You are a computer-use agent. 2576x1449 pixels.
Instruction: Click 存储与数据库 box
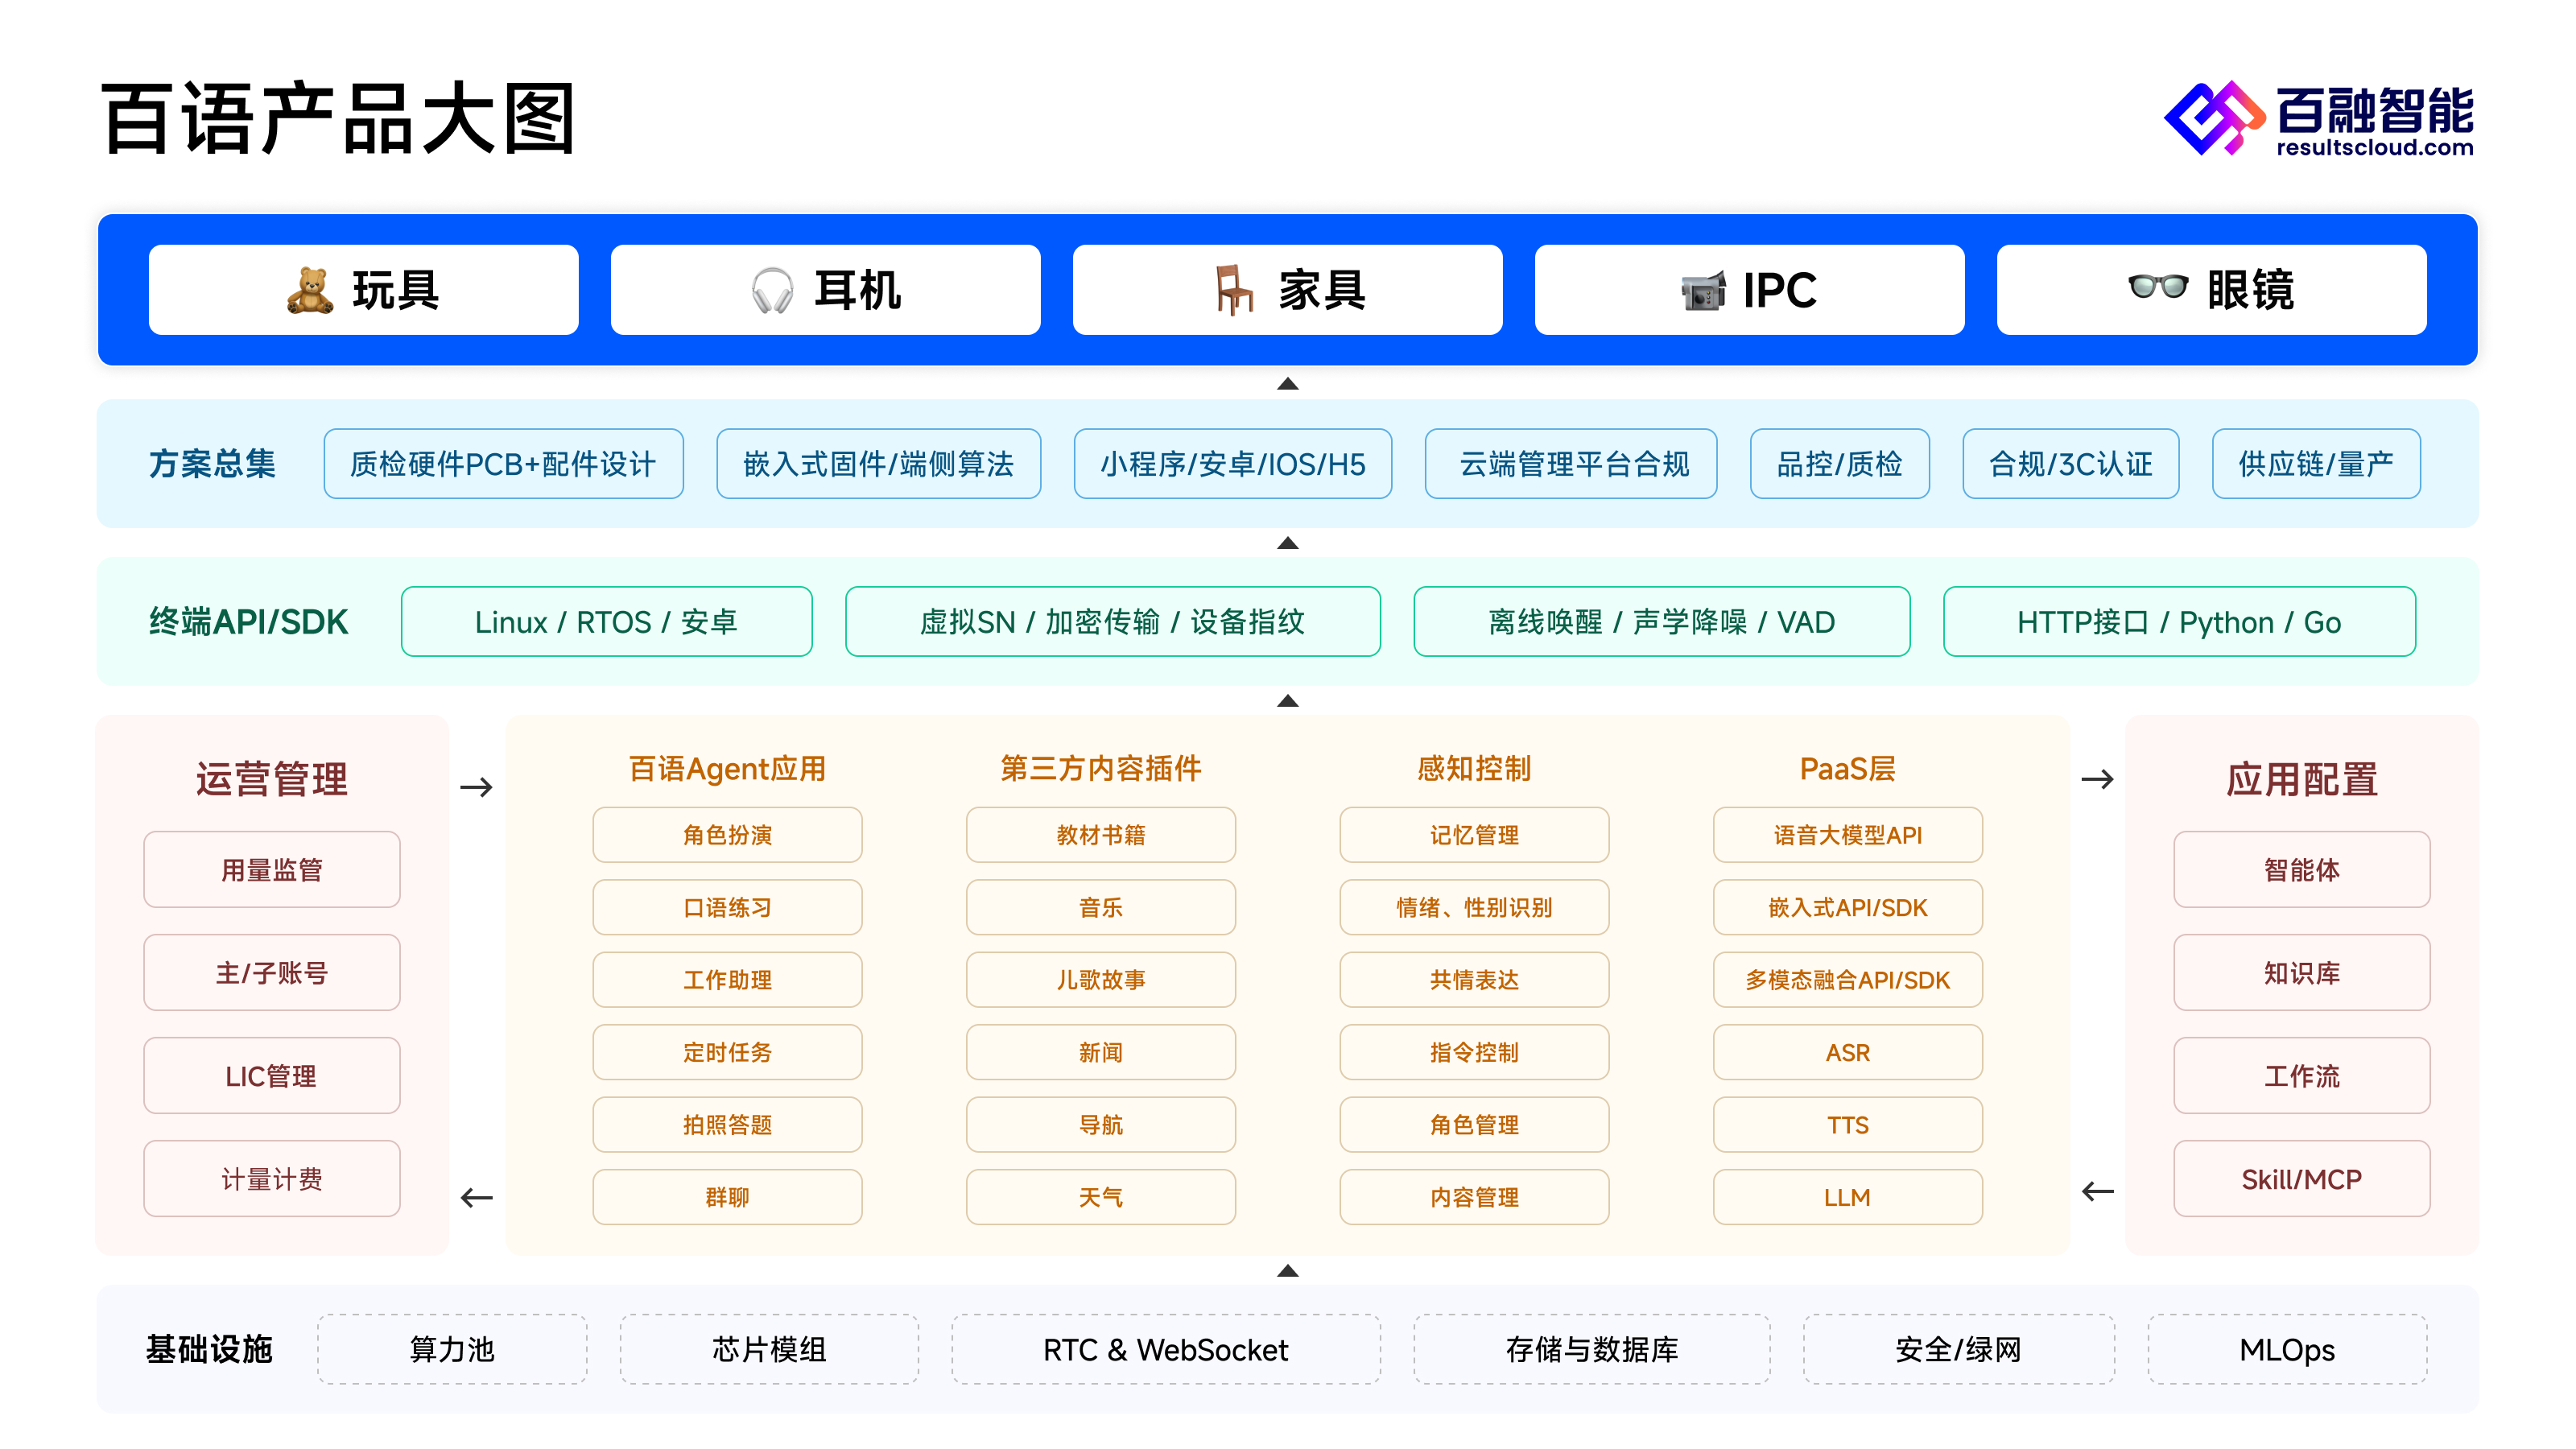[x=1592, y=1350]
